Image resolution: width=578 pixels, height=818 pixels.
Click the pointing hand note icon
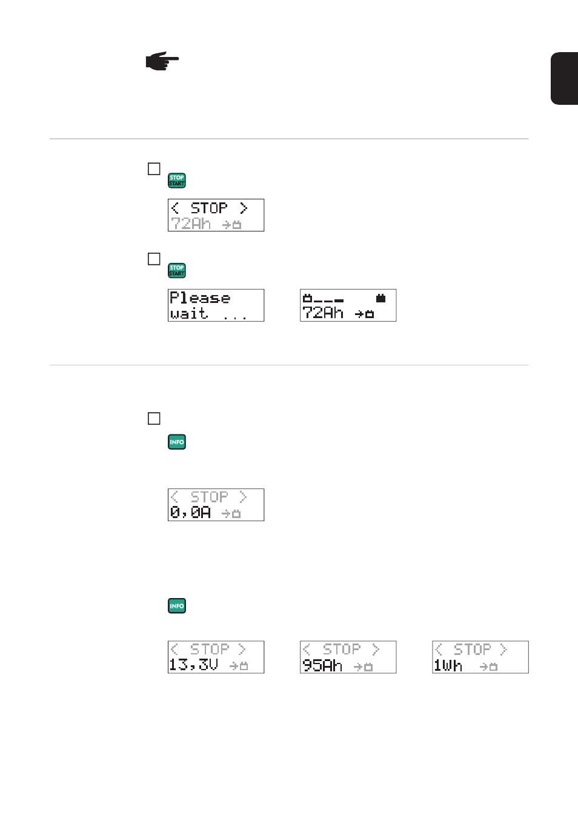[x=162, y=61]
